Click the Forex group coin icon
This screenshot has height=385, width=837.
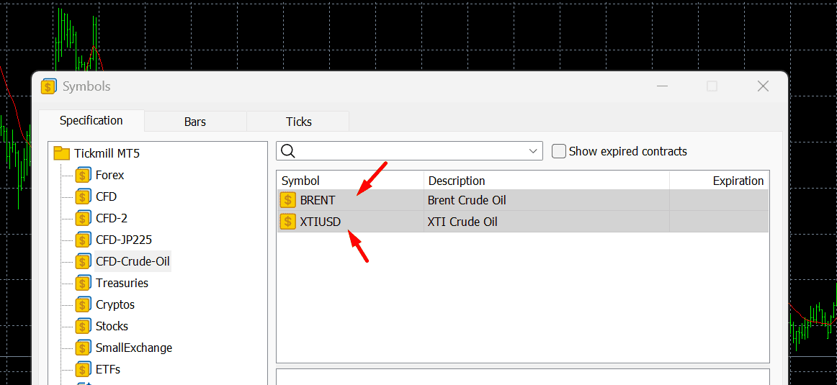[x=82, y=175]
